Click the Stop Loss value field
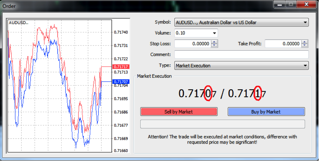This screenshot has width=319, height=161. (192, 44)
